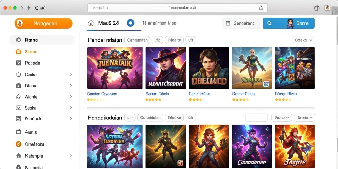The image size is (338, 169).
Task: Click the reload icon in address bar
Action: 261,8
